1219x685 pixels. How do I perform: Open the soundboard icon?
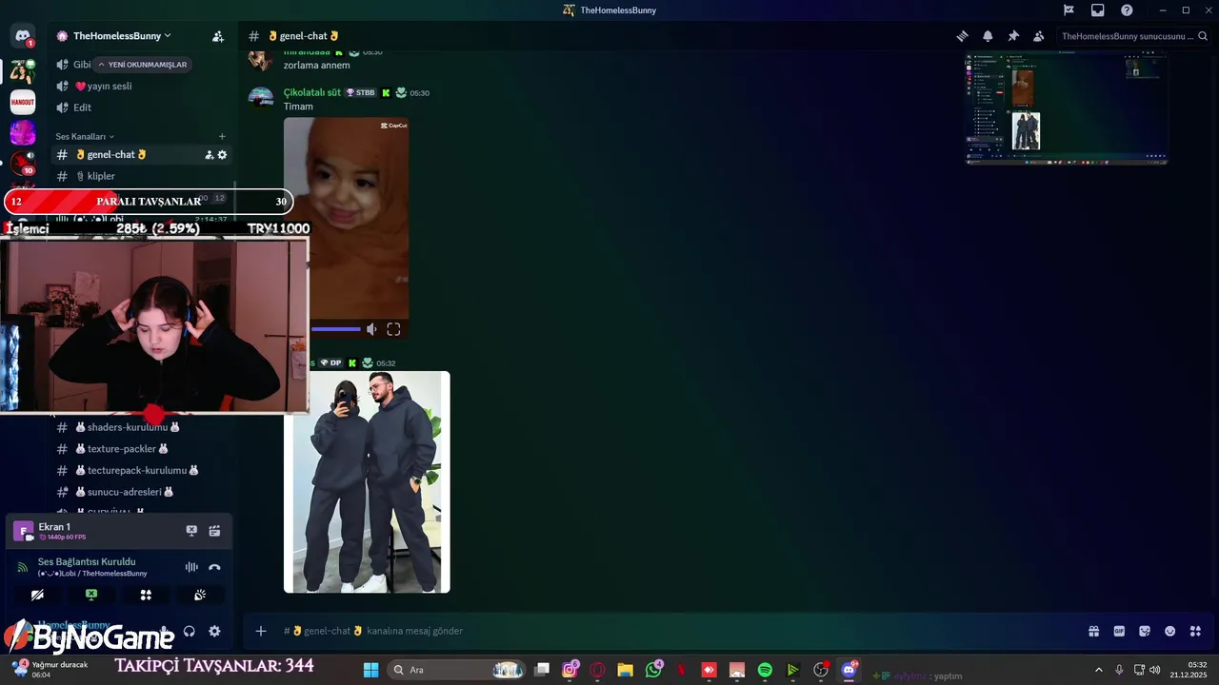(200, 595)
